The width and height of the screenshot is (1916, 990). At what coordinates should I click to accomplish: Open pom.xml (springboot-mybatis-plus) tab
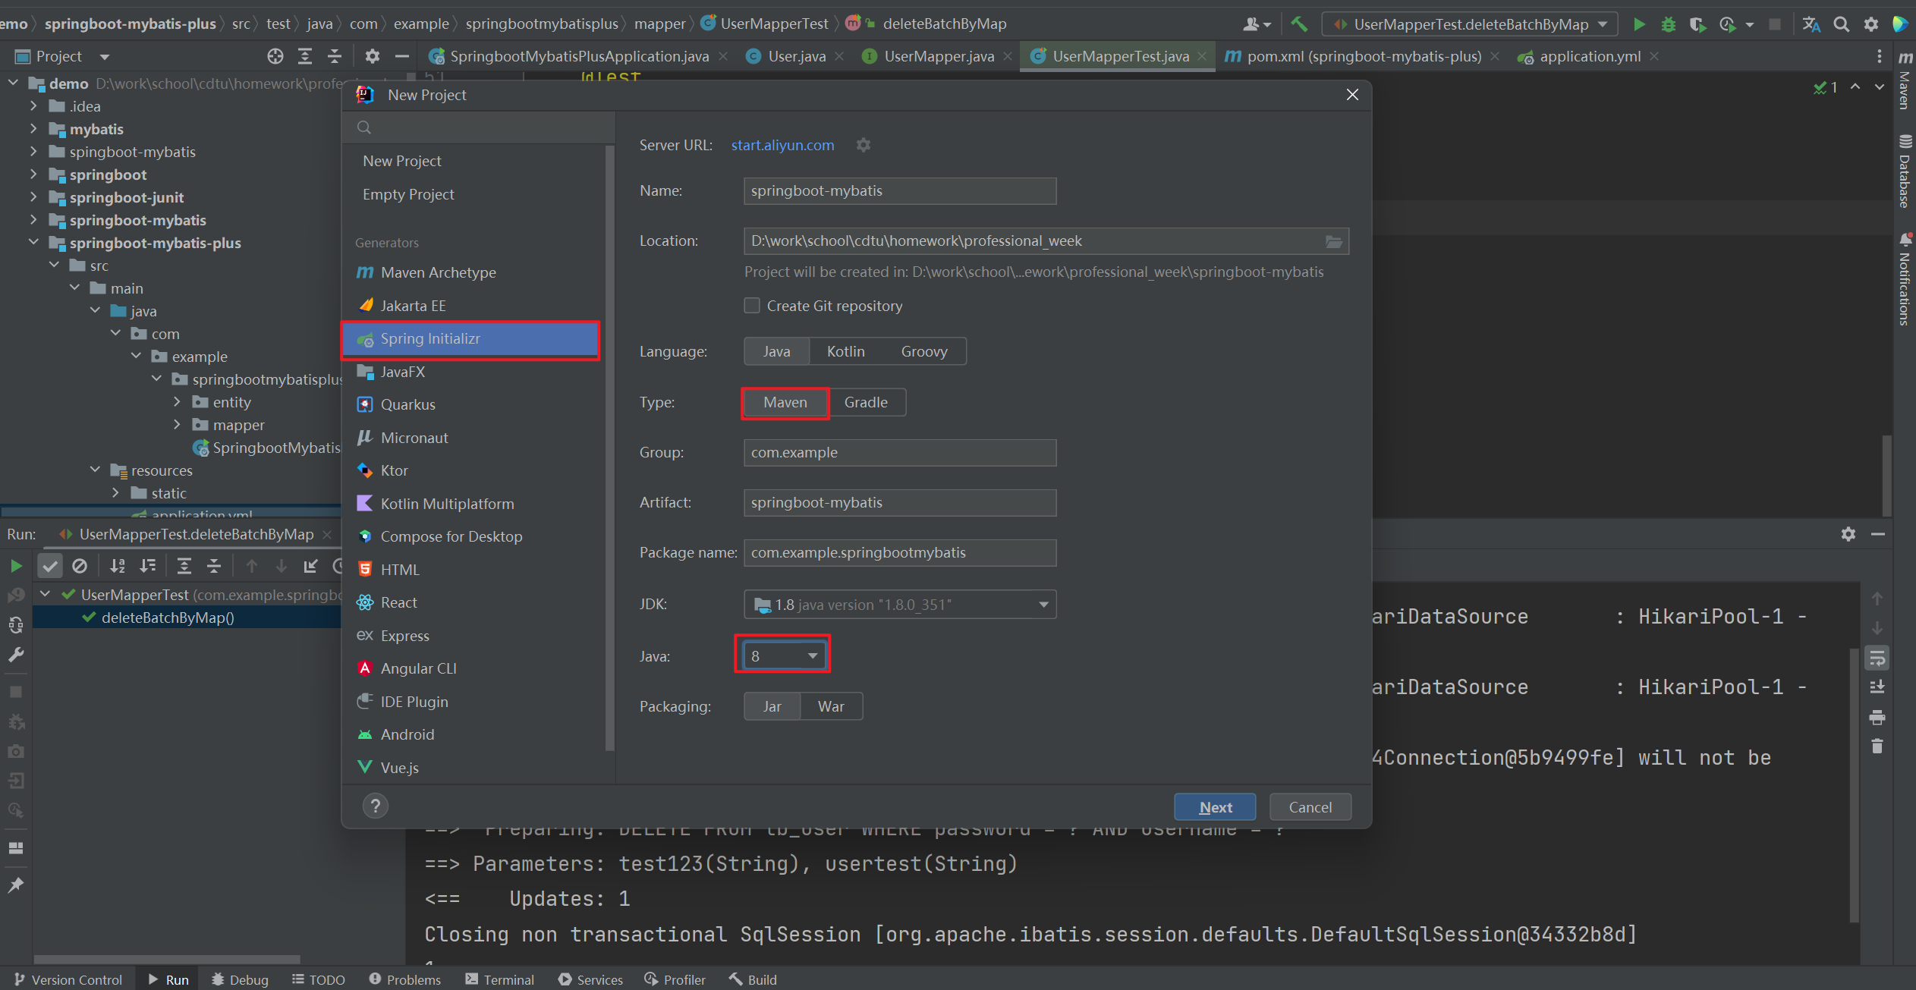(x=1363, y=56)
